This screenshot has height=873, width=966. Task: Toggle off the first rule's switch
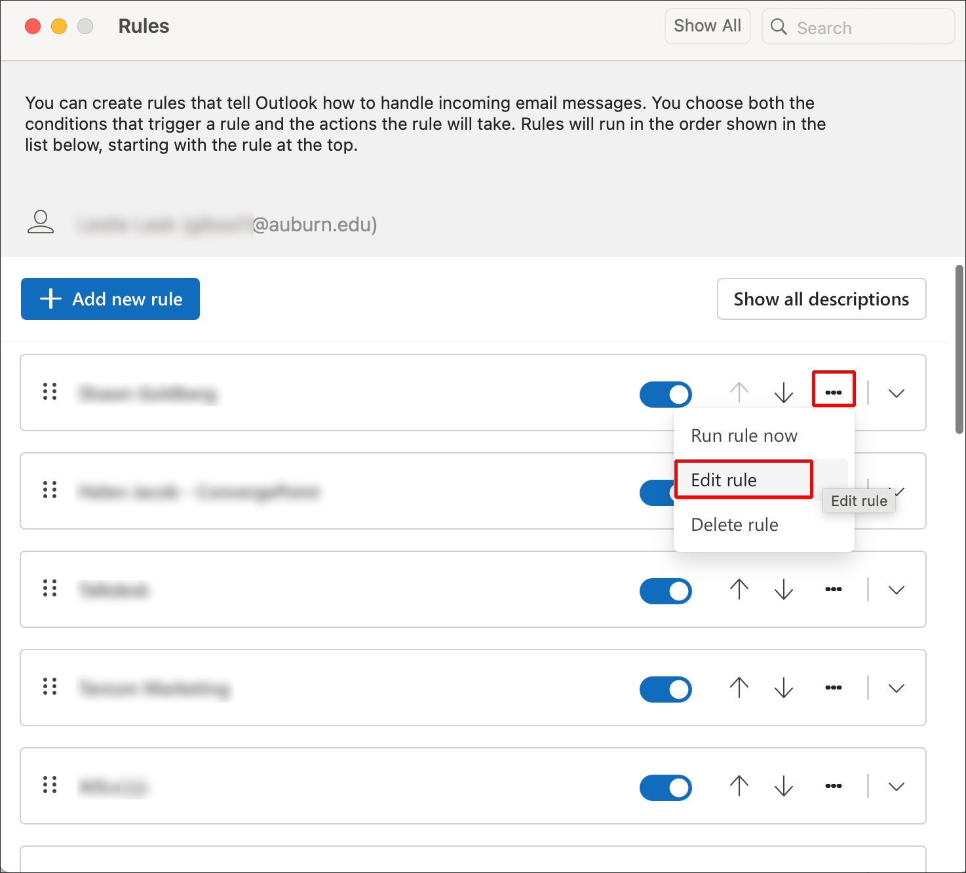coord(666,394)
